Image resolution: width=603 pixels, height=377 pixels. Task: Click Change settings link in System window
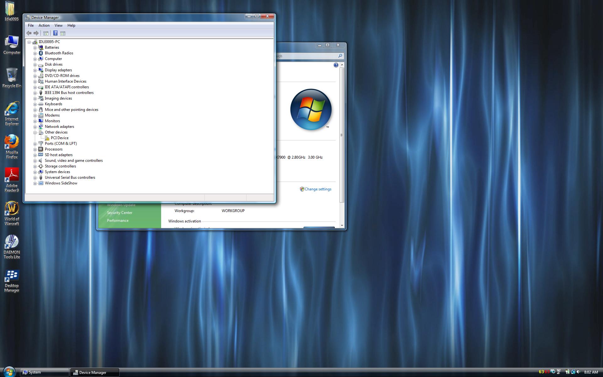pyautogui.click(x=318, y=189)
